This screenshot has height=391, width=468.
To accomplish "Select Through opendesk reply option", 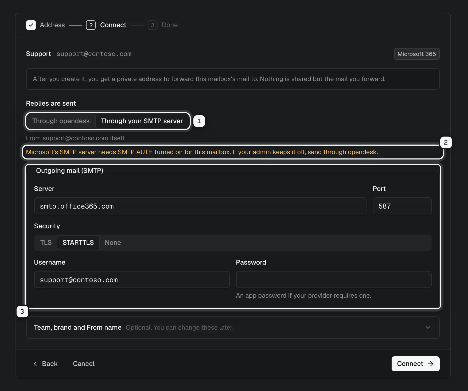I will pyautogui.click(x=61, y=121).
